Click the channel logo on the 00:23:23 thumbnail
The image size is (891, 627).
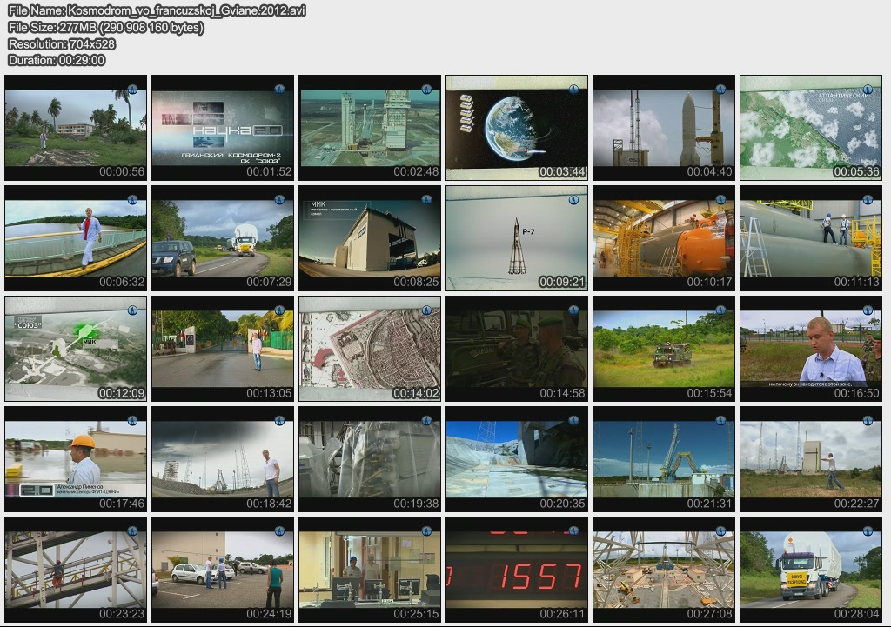pos(133,530)
